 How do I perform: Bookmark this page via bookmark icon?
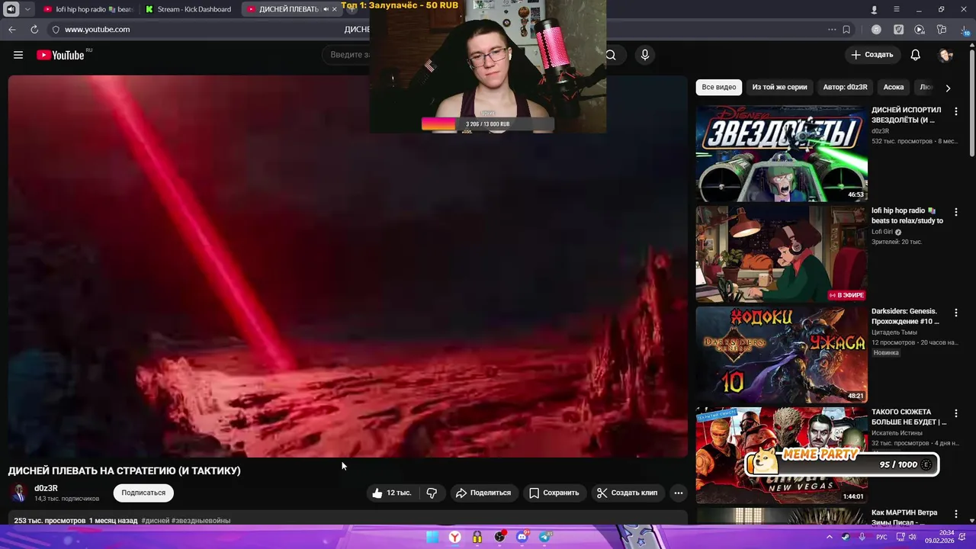coord(846,30)
